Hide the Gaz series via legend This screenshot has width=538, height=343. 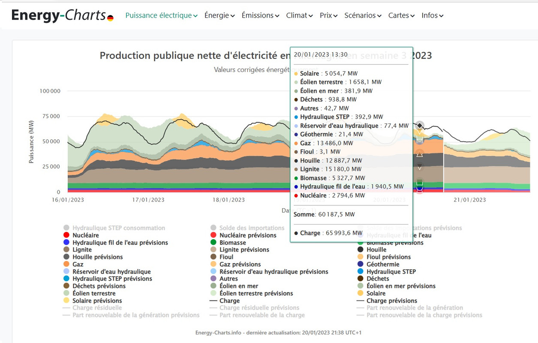point(73,264)
